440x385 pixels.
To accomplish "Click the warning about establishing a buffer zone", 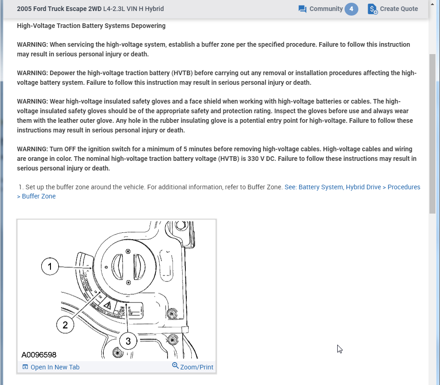I will pyautogui.click(x=213, y=49).
